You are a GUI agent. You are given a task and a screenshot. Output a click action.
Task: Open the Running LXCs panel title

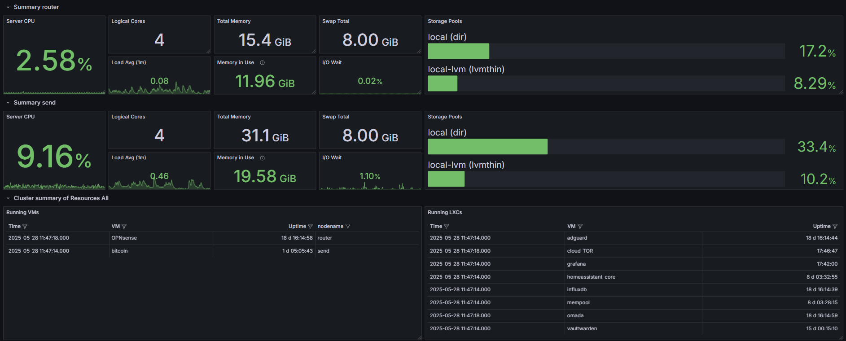click(x=445, y=213)
